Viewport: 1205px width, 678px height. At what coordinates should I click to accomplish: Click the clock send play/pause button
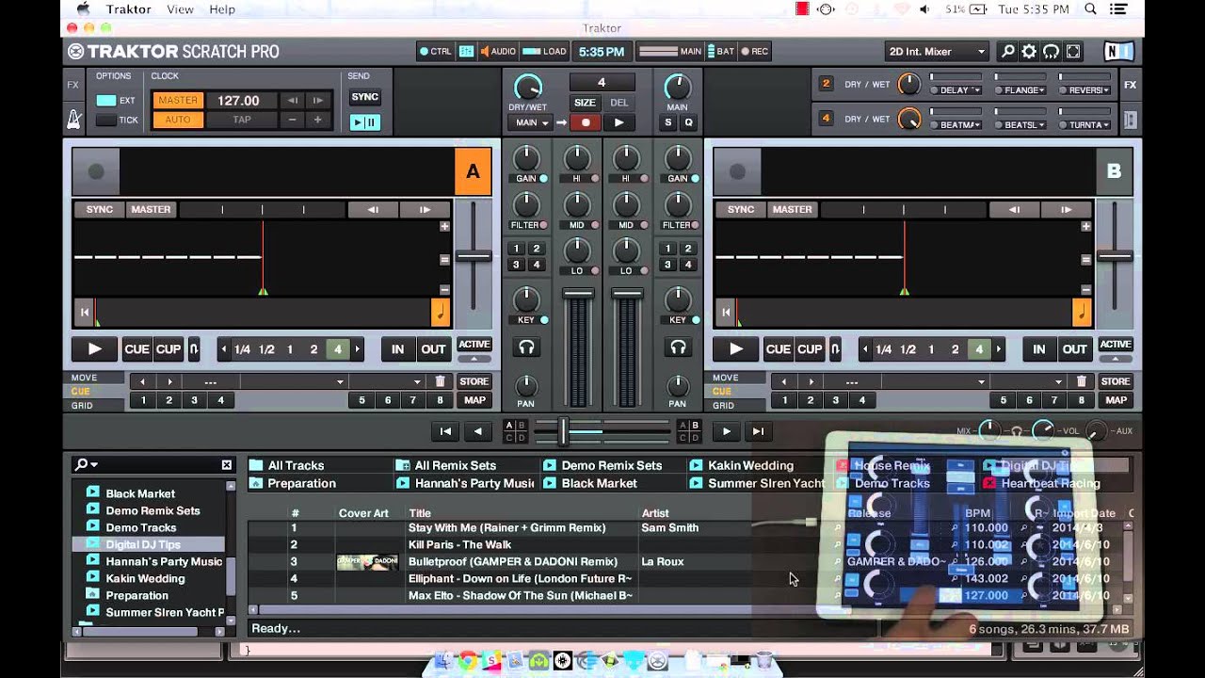click(x=364, y=121)
